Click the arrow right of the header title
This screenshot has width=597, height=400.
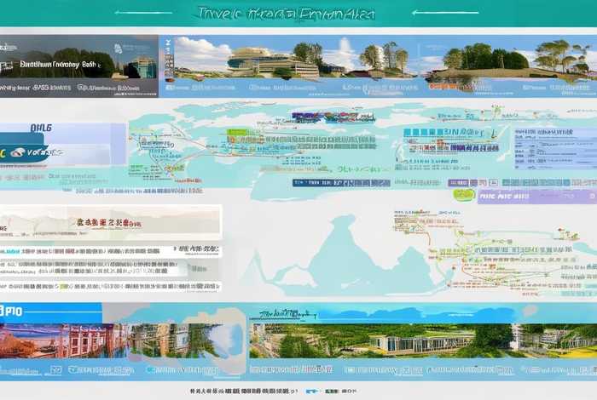click(445, 12)
